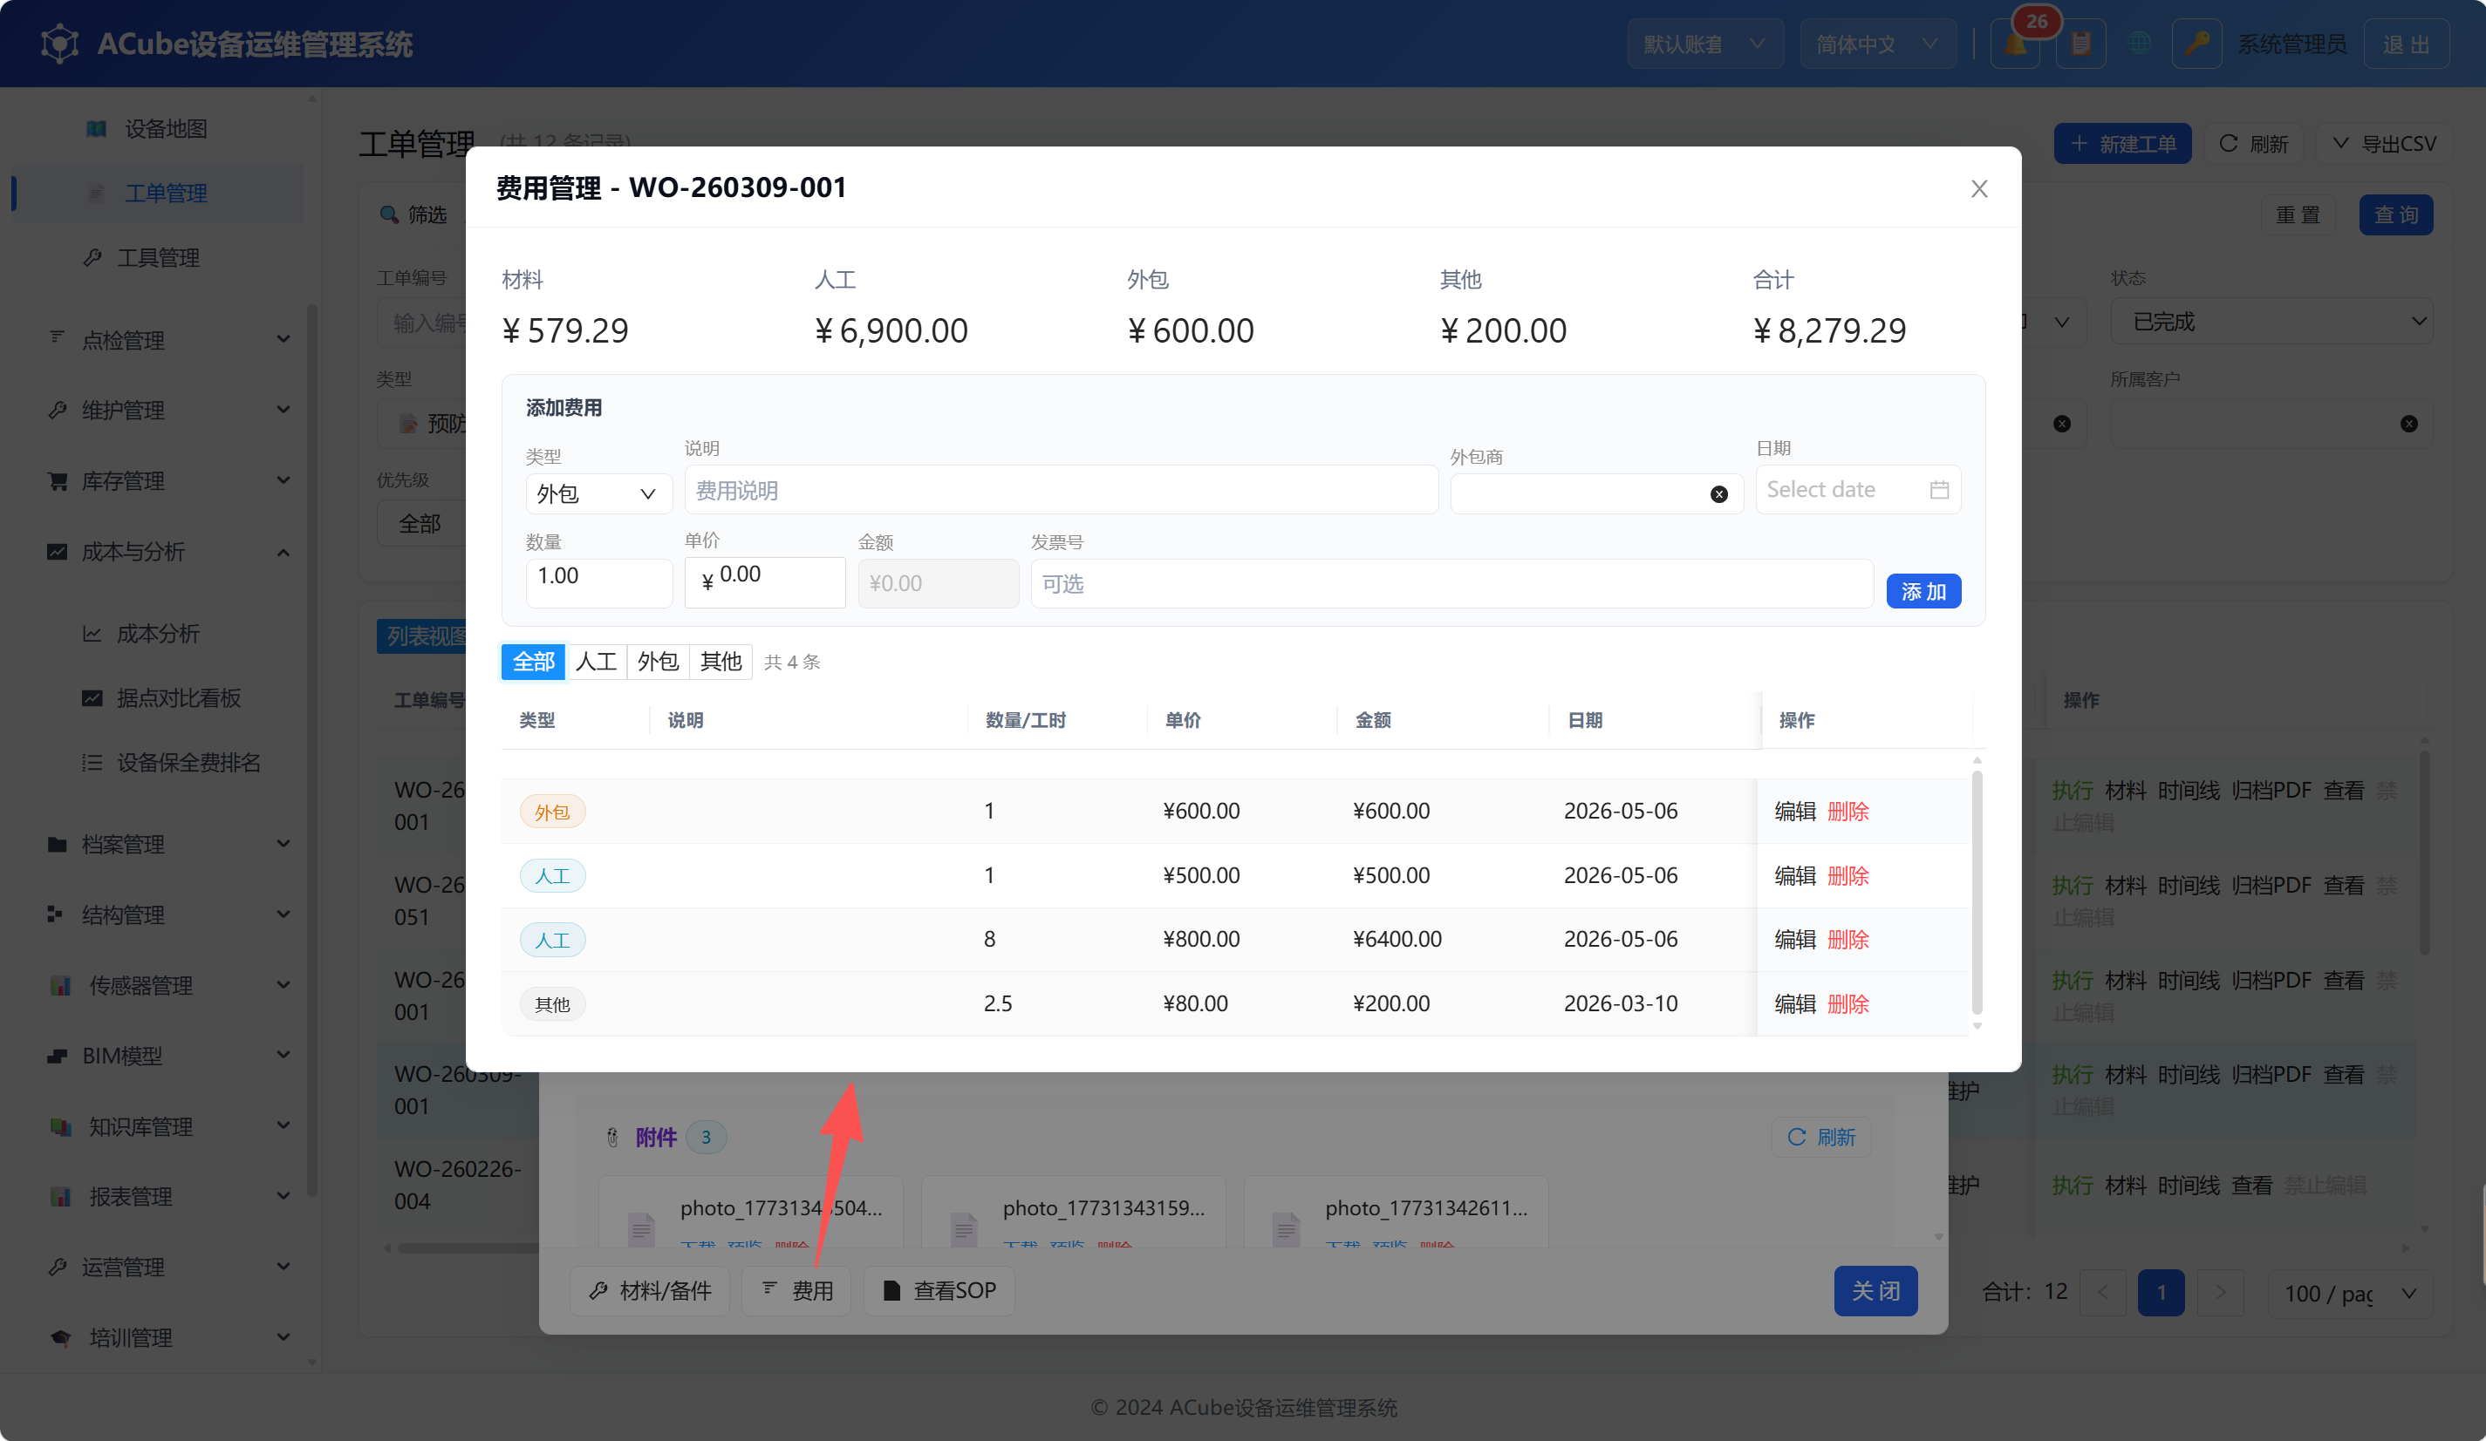Screen dimensions: 2486x1441
Task: Click the notification bell icon with badge 26
Action: click(x=2016, y=44)
